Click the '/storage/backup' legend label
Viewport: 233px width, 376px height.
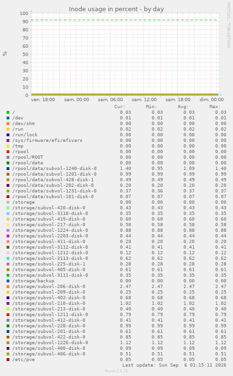click(33, 281)
